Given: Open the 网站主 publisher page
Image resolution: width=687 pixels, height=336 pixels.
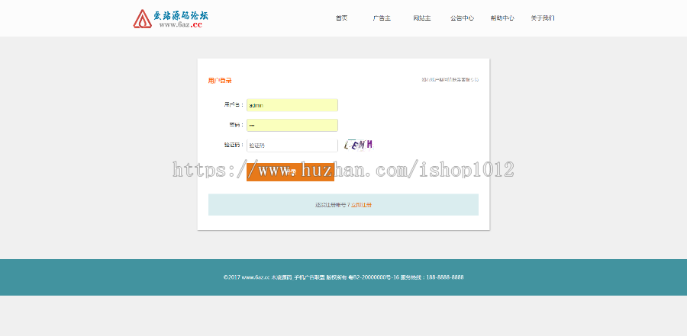Looking at the screenshot, I should coord(421,18).
